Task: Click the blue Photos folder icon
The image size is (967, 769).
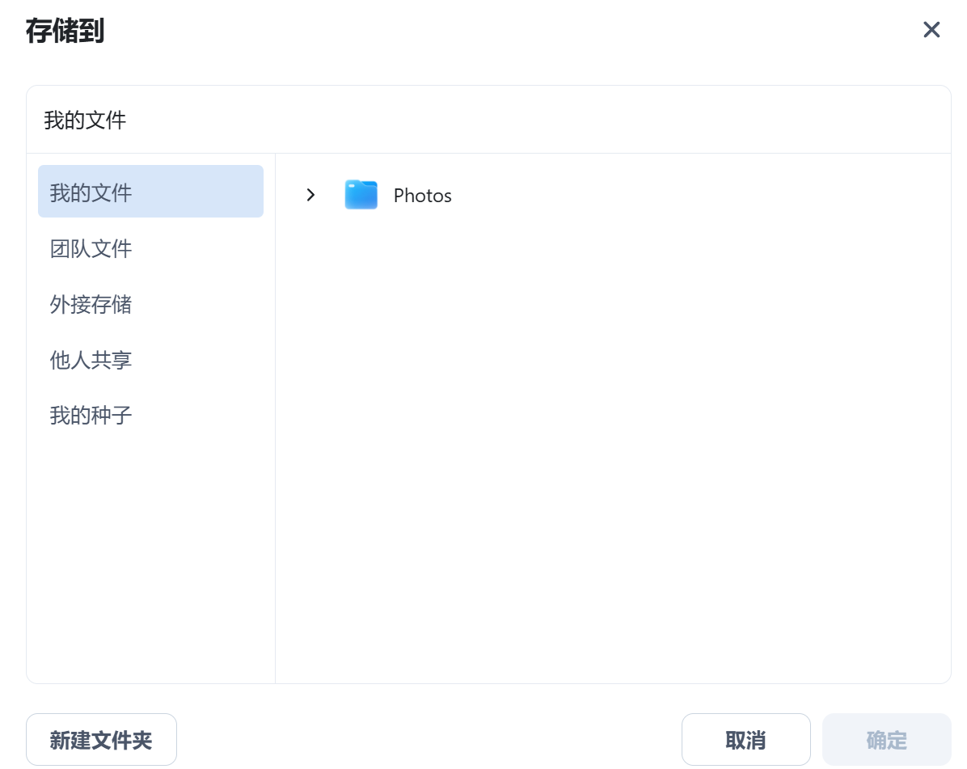Action: [x=361, y=195]
